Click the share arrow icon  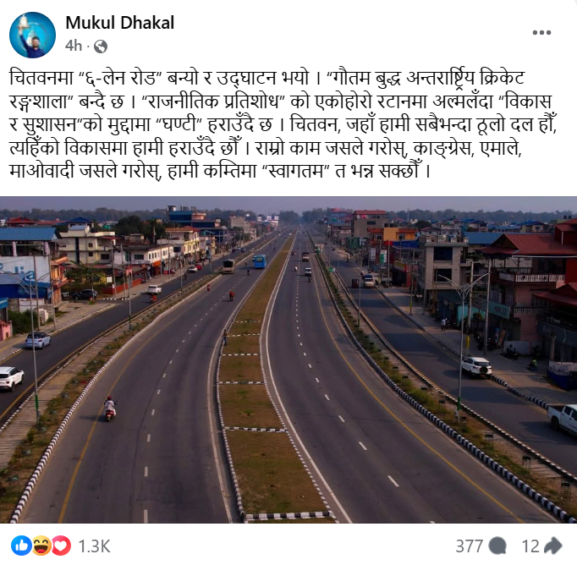552,546
